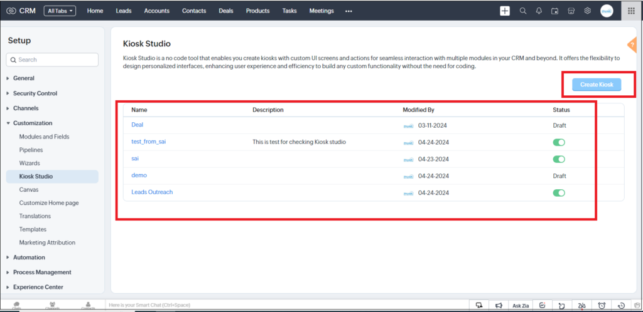
Task: Open Wizards settings
Action: coord(30,163)
